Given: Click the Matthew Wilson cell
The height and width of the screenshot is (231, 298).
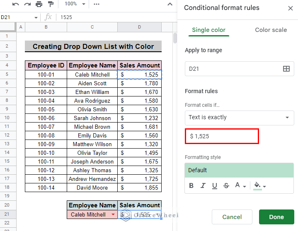Looking at the screenshot, I should coord(92,144).
